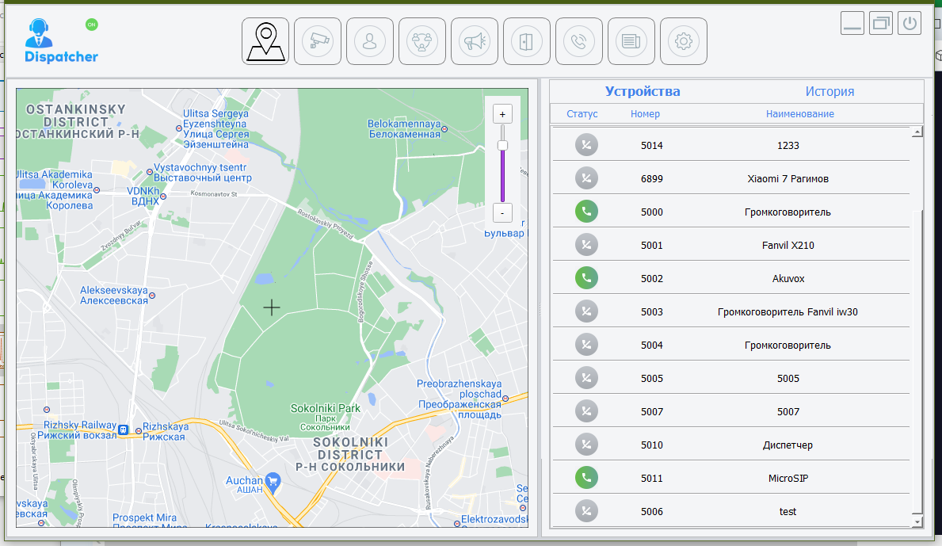942x546 pixels.
Task: Switch to the Устройства tab
Action: pos(643,91)
